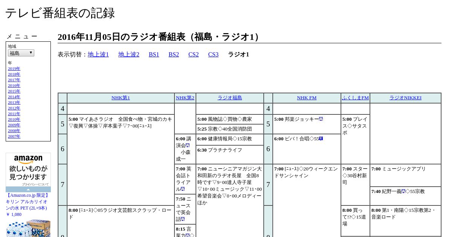Screen dimensions: 452x237
Task: Select the 7:00 スター◇30谷村新司 program
Action: click(355, 185)
